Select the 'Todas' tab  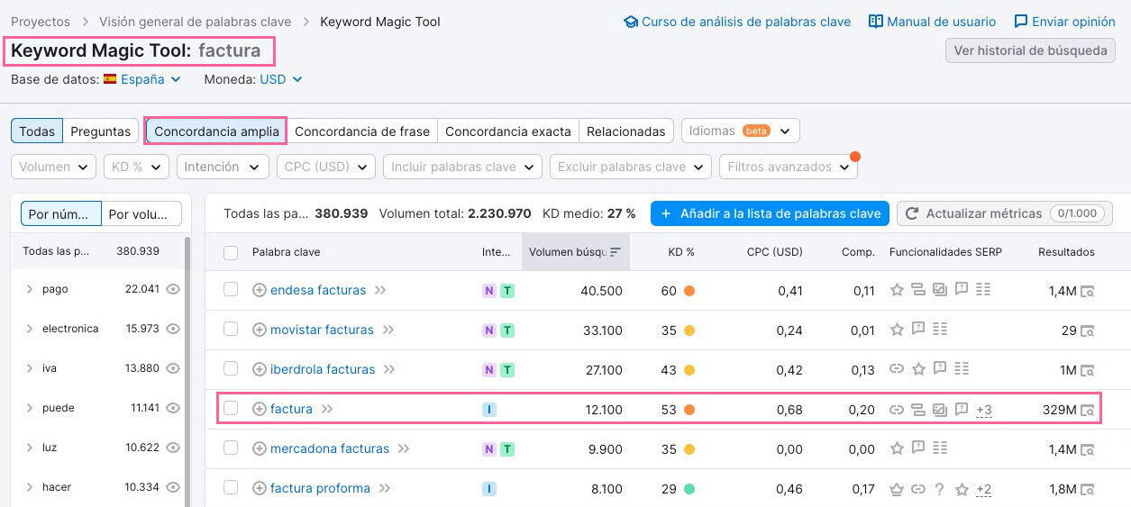(x=37, y=131)
